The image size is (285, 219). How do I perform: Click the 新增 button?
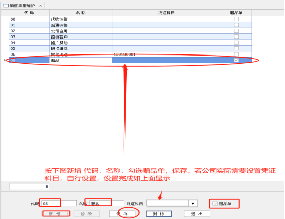56,214
